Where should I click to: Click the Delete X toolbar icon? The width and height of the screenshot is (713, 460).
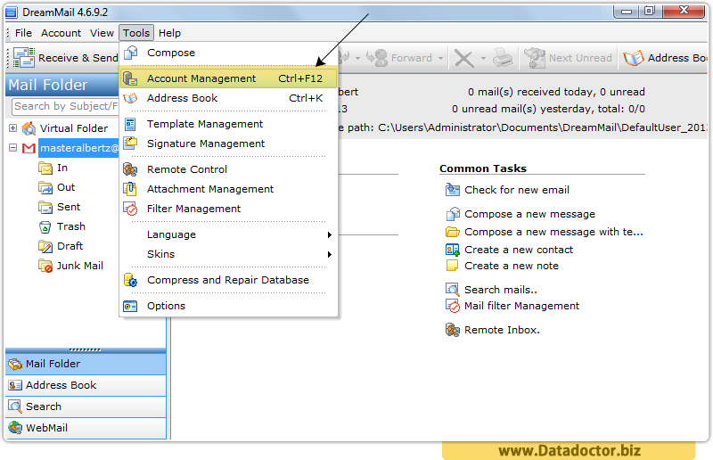click(x=463, y=58)
